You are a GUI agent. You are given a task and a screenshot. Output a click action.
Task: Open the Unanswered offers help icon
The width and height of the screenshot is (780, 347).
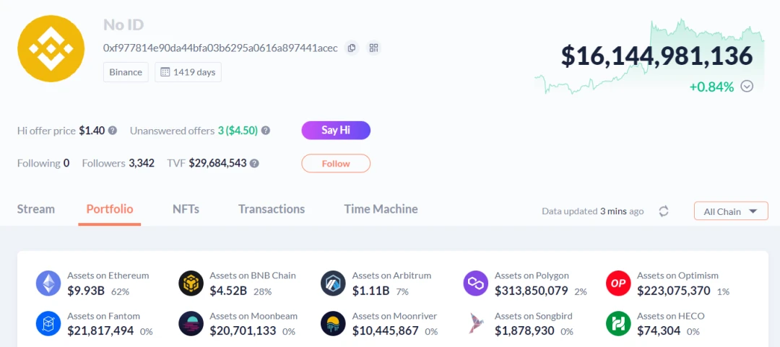click(x=266, y=131)
